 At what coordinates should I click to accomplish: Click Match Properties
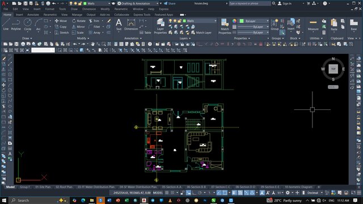[225, 27]
